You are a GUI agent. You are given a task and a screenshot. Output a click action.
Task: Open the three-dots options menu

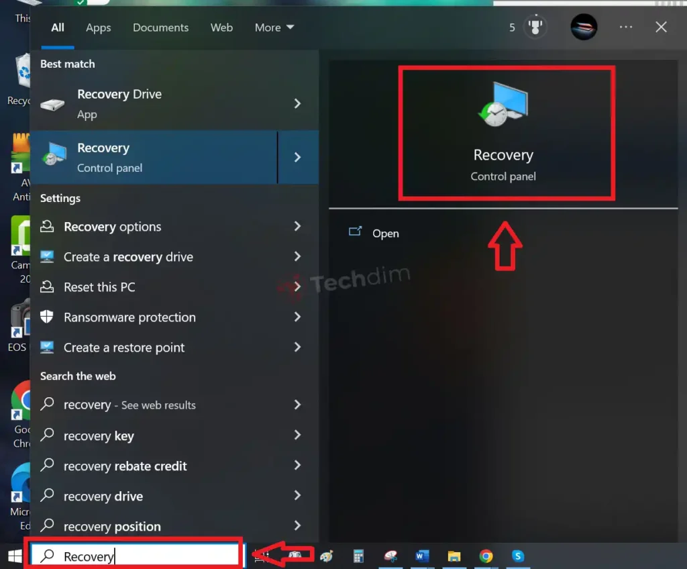625,28
